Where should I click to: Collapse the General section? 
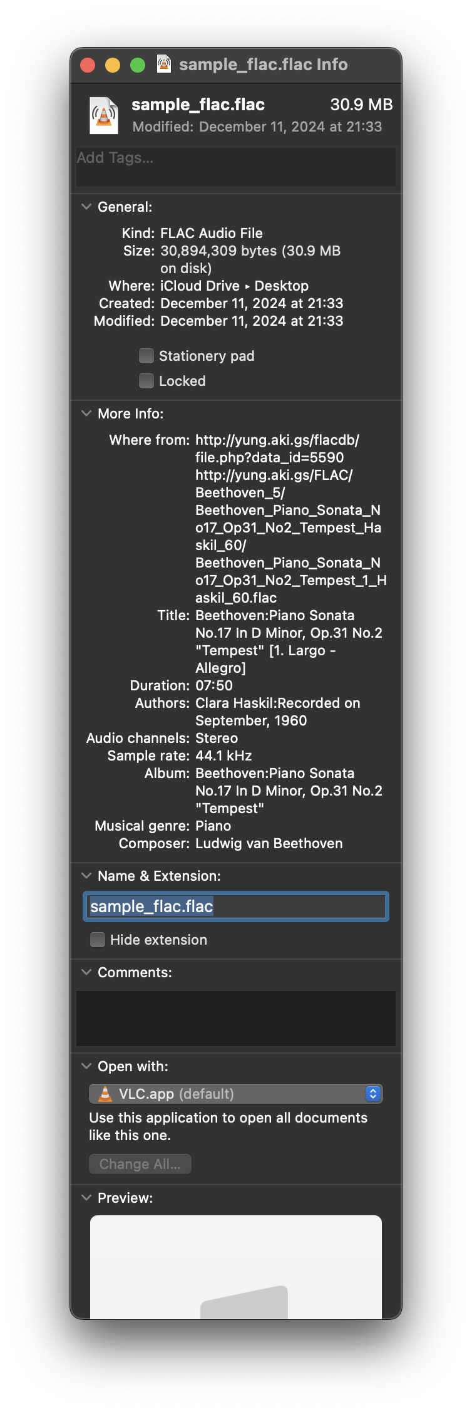click(x=86, y=206)
